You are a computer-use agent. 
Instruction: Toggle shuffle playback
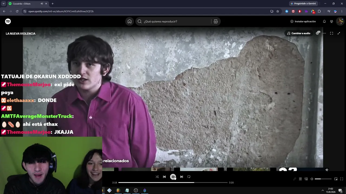click(157, 177)
